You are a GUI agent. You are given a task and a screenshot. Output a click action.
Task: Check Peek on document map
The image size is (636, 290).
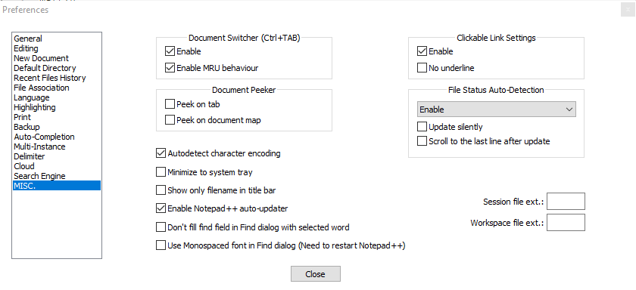click(170, 120)
